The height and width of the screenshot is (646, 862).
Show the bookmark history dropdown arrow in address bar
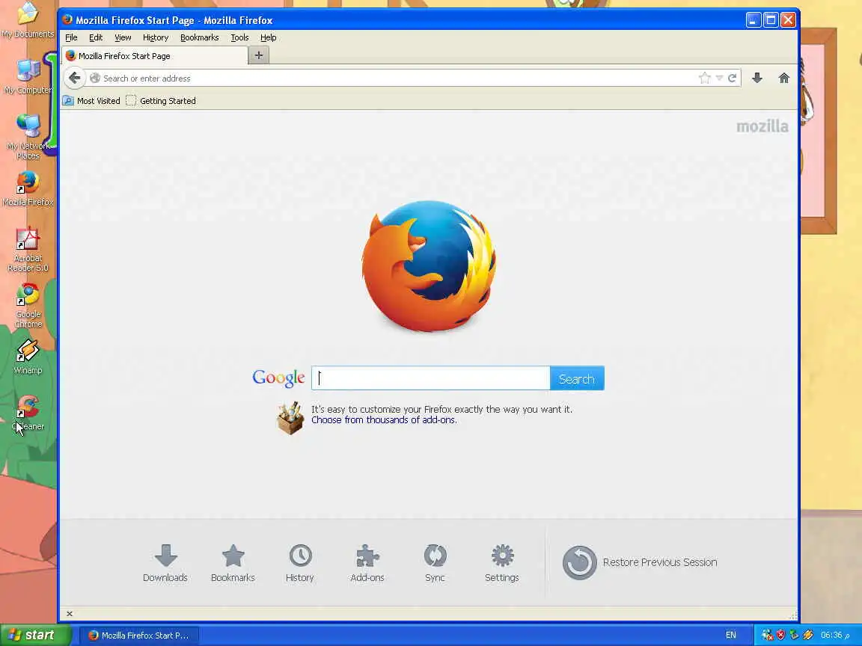click(719, 78)
